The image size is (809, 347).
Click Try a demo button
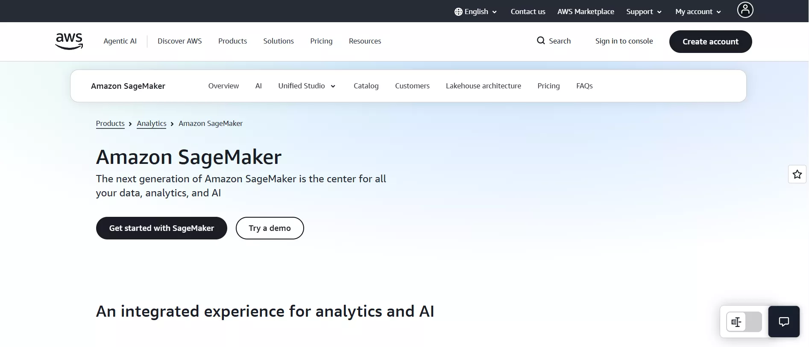pos(270,228)
